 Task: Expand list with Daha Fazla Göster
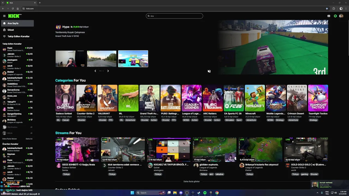coord(10,139)
